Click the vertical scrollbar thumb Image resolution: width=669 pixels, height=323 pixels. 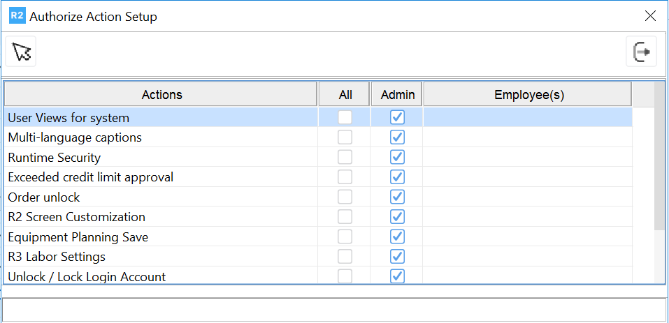(659, 166)
